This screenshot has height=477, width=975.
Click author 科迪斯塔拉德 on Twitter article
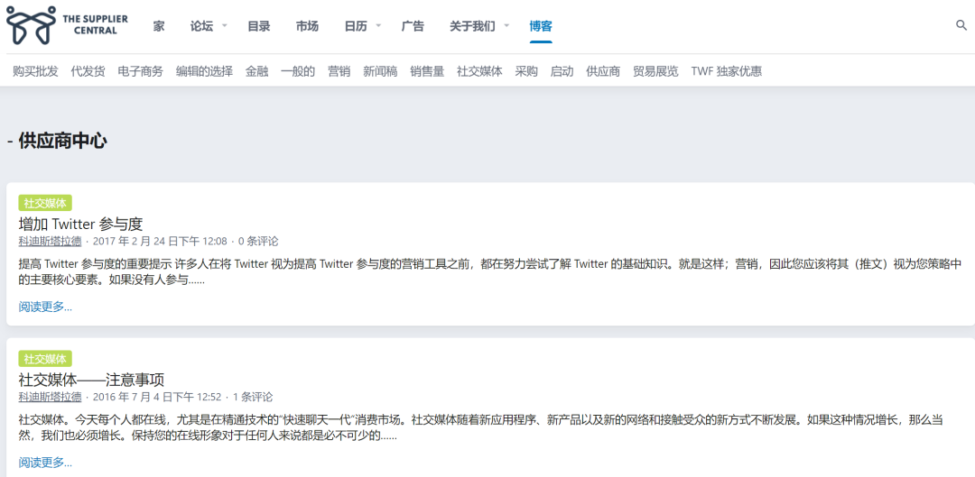(50, 241)
